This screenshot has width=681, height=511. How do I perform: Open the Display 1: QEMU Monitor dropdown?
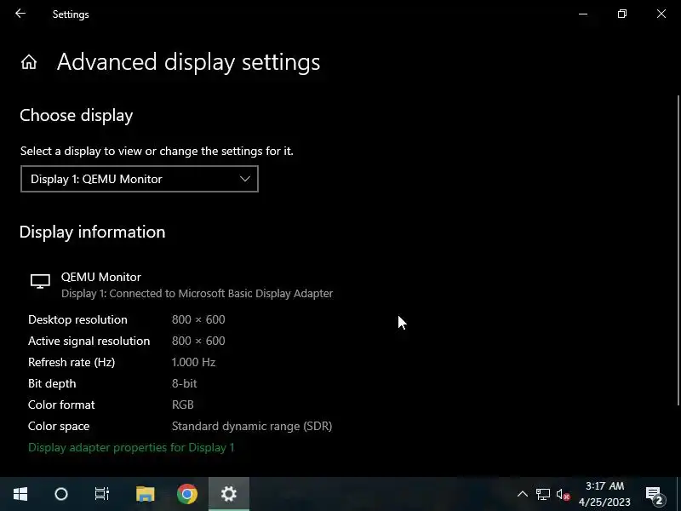coord(140,179)
